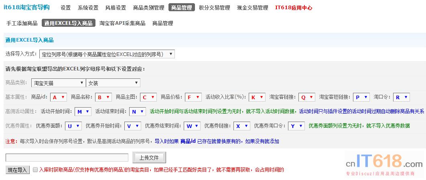426x180 pixels.
Task: Expand the 选择导入方式 dropdown
Action: click(107, 54)
